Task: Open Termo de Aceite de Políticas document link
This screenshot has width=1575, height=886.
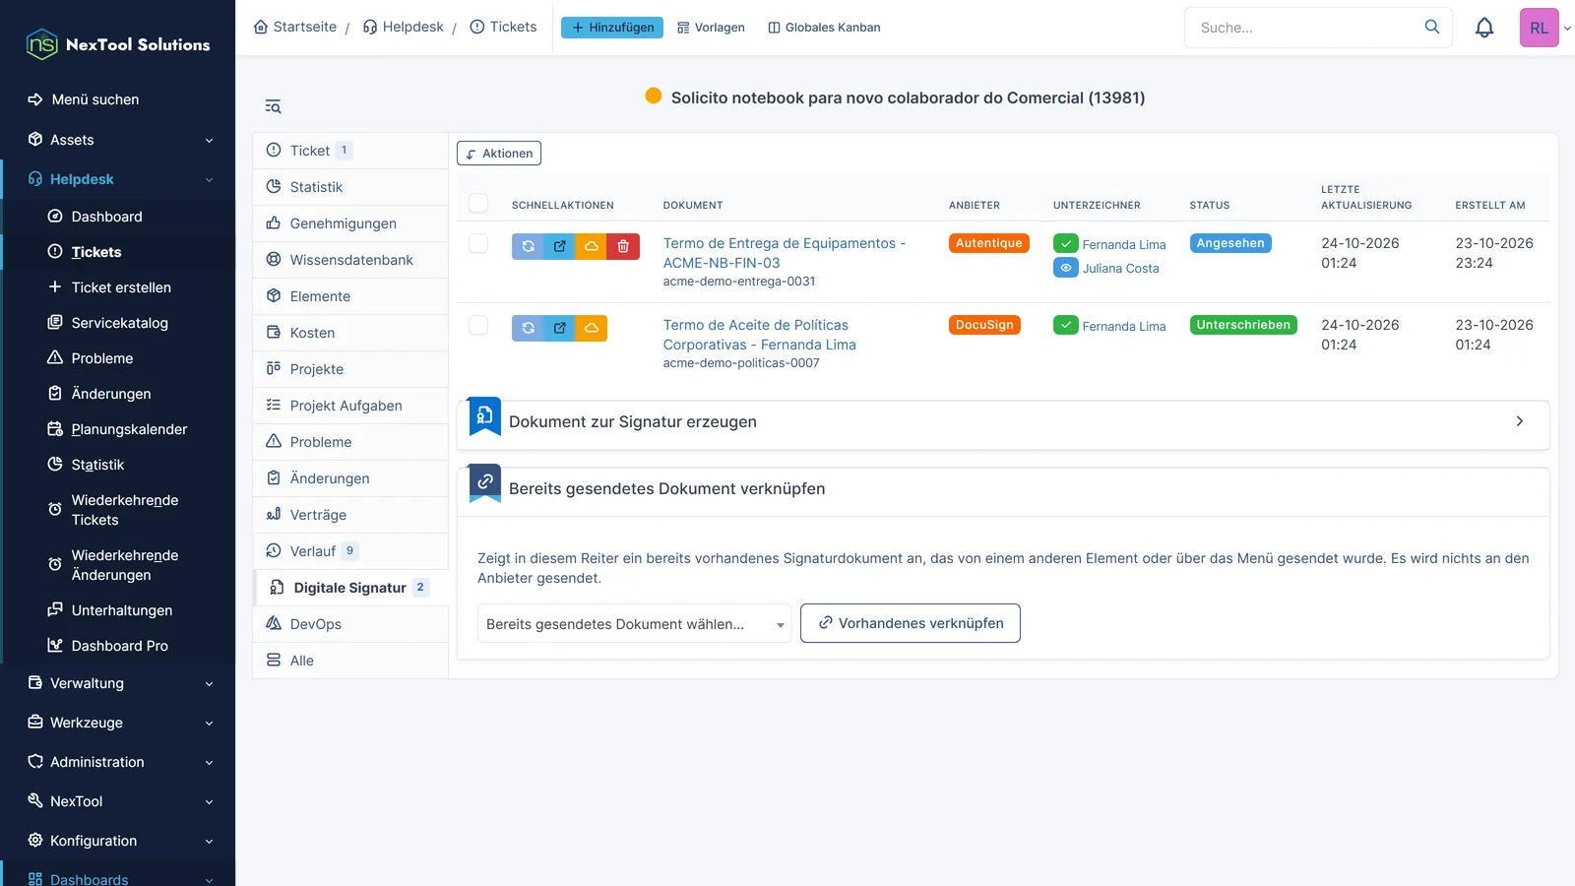Action: [x=759, y=335]
